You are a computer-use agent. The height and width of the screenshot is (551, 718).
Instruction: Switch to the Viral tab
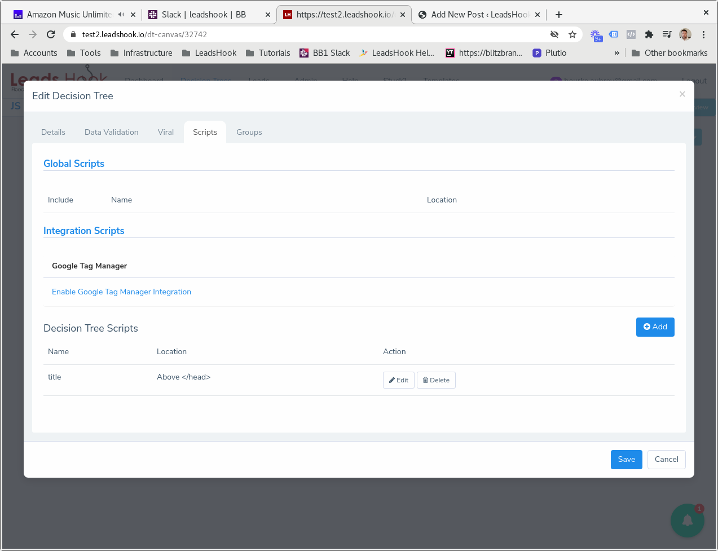pos(166,132)
